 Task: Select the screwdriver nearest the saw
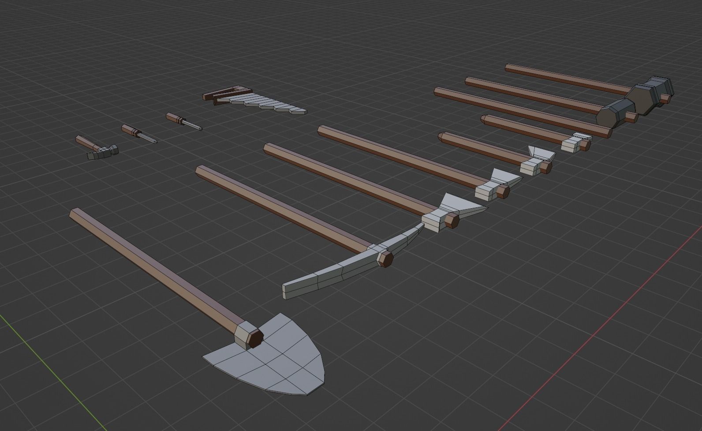[184, 122]
